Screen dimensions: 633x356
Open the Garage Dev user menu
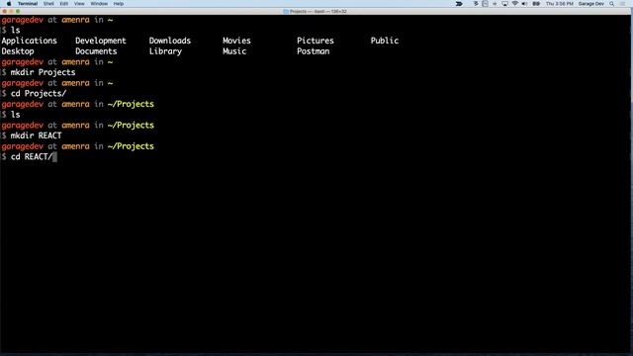[x=591, y=4]
